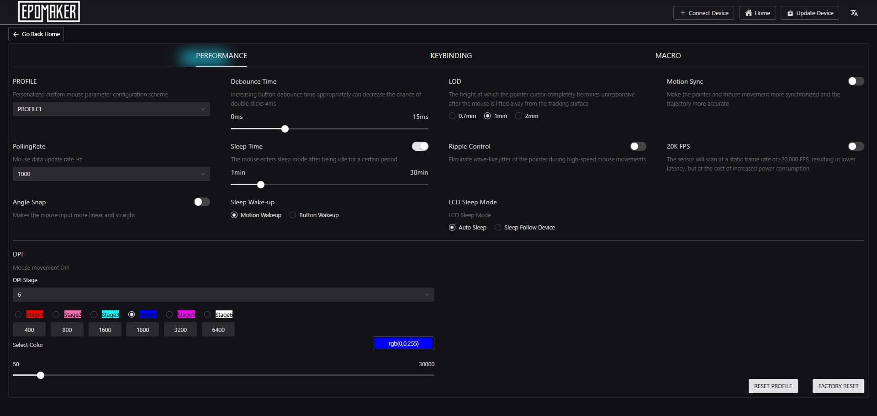
Task: Open the PollingRate 1000 dropdown
Action: point(111,174)
